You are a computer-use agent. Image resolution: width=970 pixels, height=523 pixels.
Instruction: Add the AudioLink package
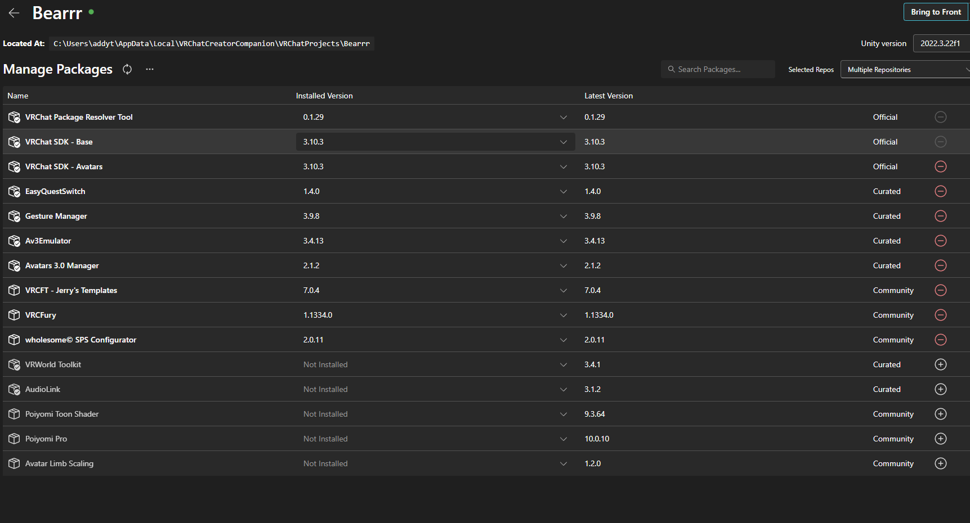(940, 389)
